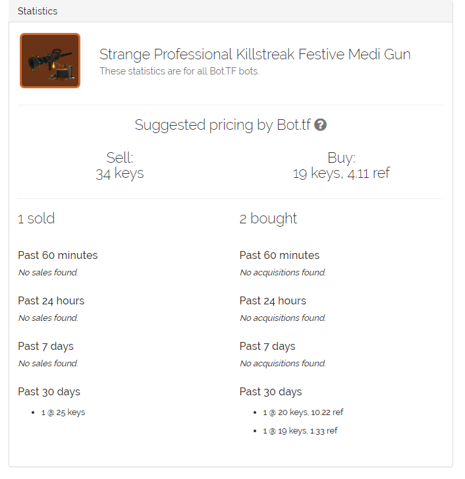Click the '1 sold' heading
Viewport: 465px width, 479px height.
[x=36, y=219]
